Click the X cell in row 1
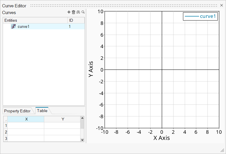 pos(26,126)
